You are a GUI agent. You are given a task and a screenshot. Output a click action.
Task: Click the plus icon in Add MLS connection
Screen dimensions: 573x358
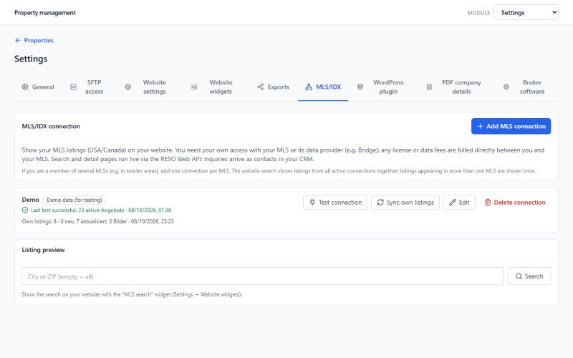(480, 126)
